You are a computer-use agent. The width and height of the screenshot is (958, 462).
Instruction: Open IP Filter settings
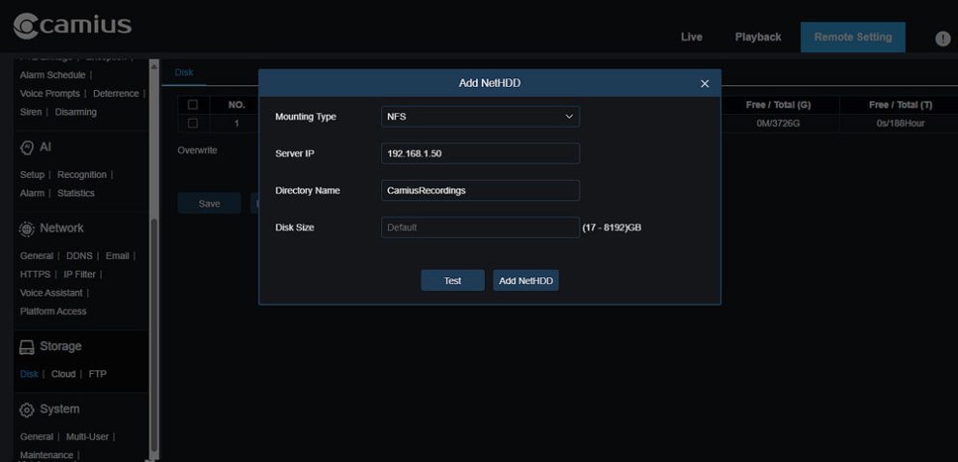(x=79, y=274)
